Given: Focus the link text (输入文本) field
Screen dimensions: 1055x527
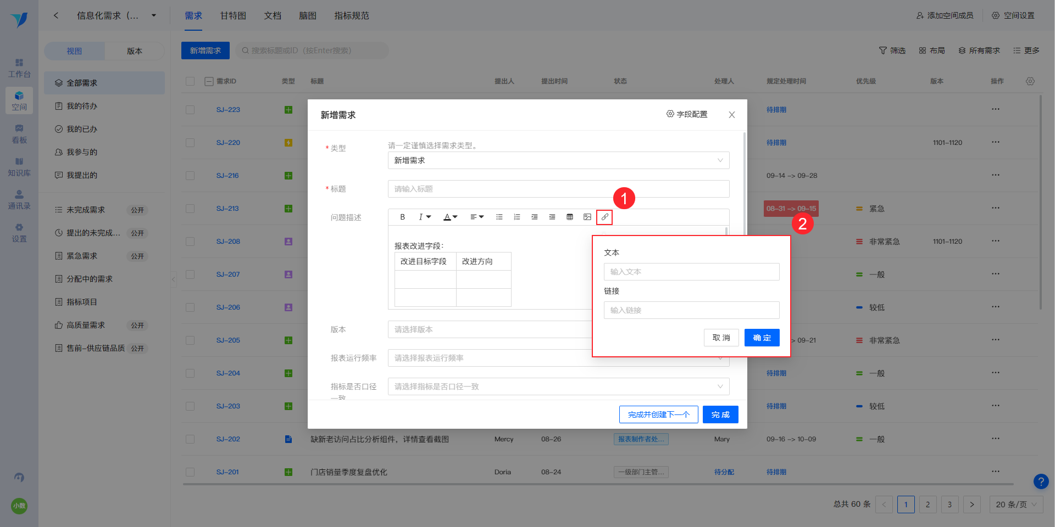Looking at the screenshot, I should pyautogui.click(x=692, y=272).
